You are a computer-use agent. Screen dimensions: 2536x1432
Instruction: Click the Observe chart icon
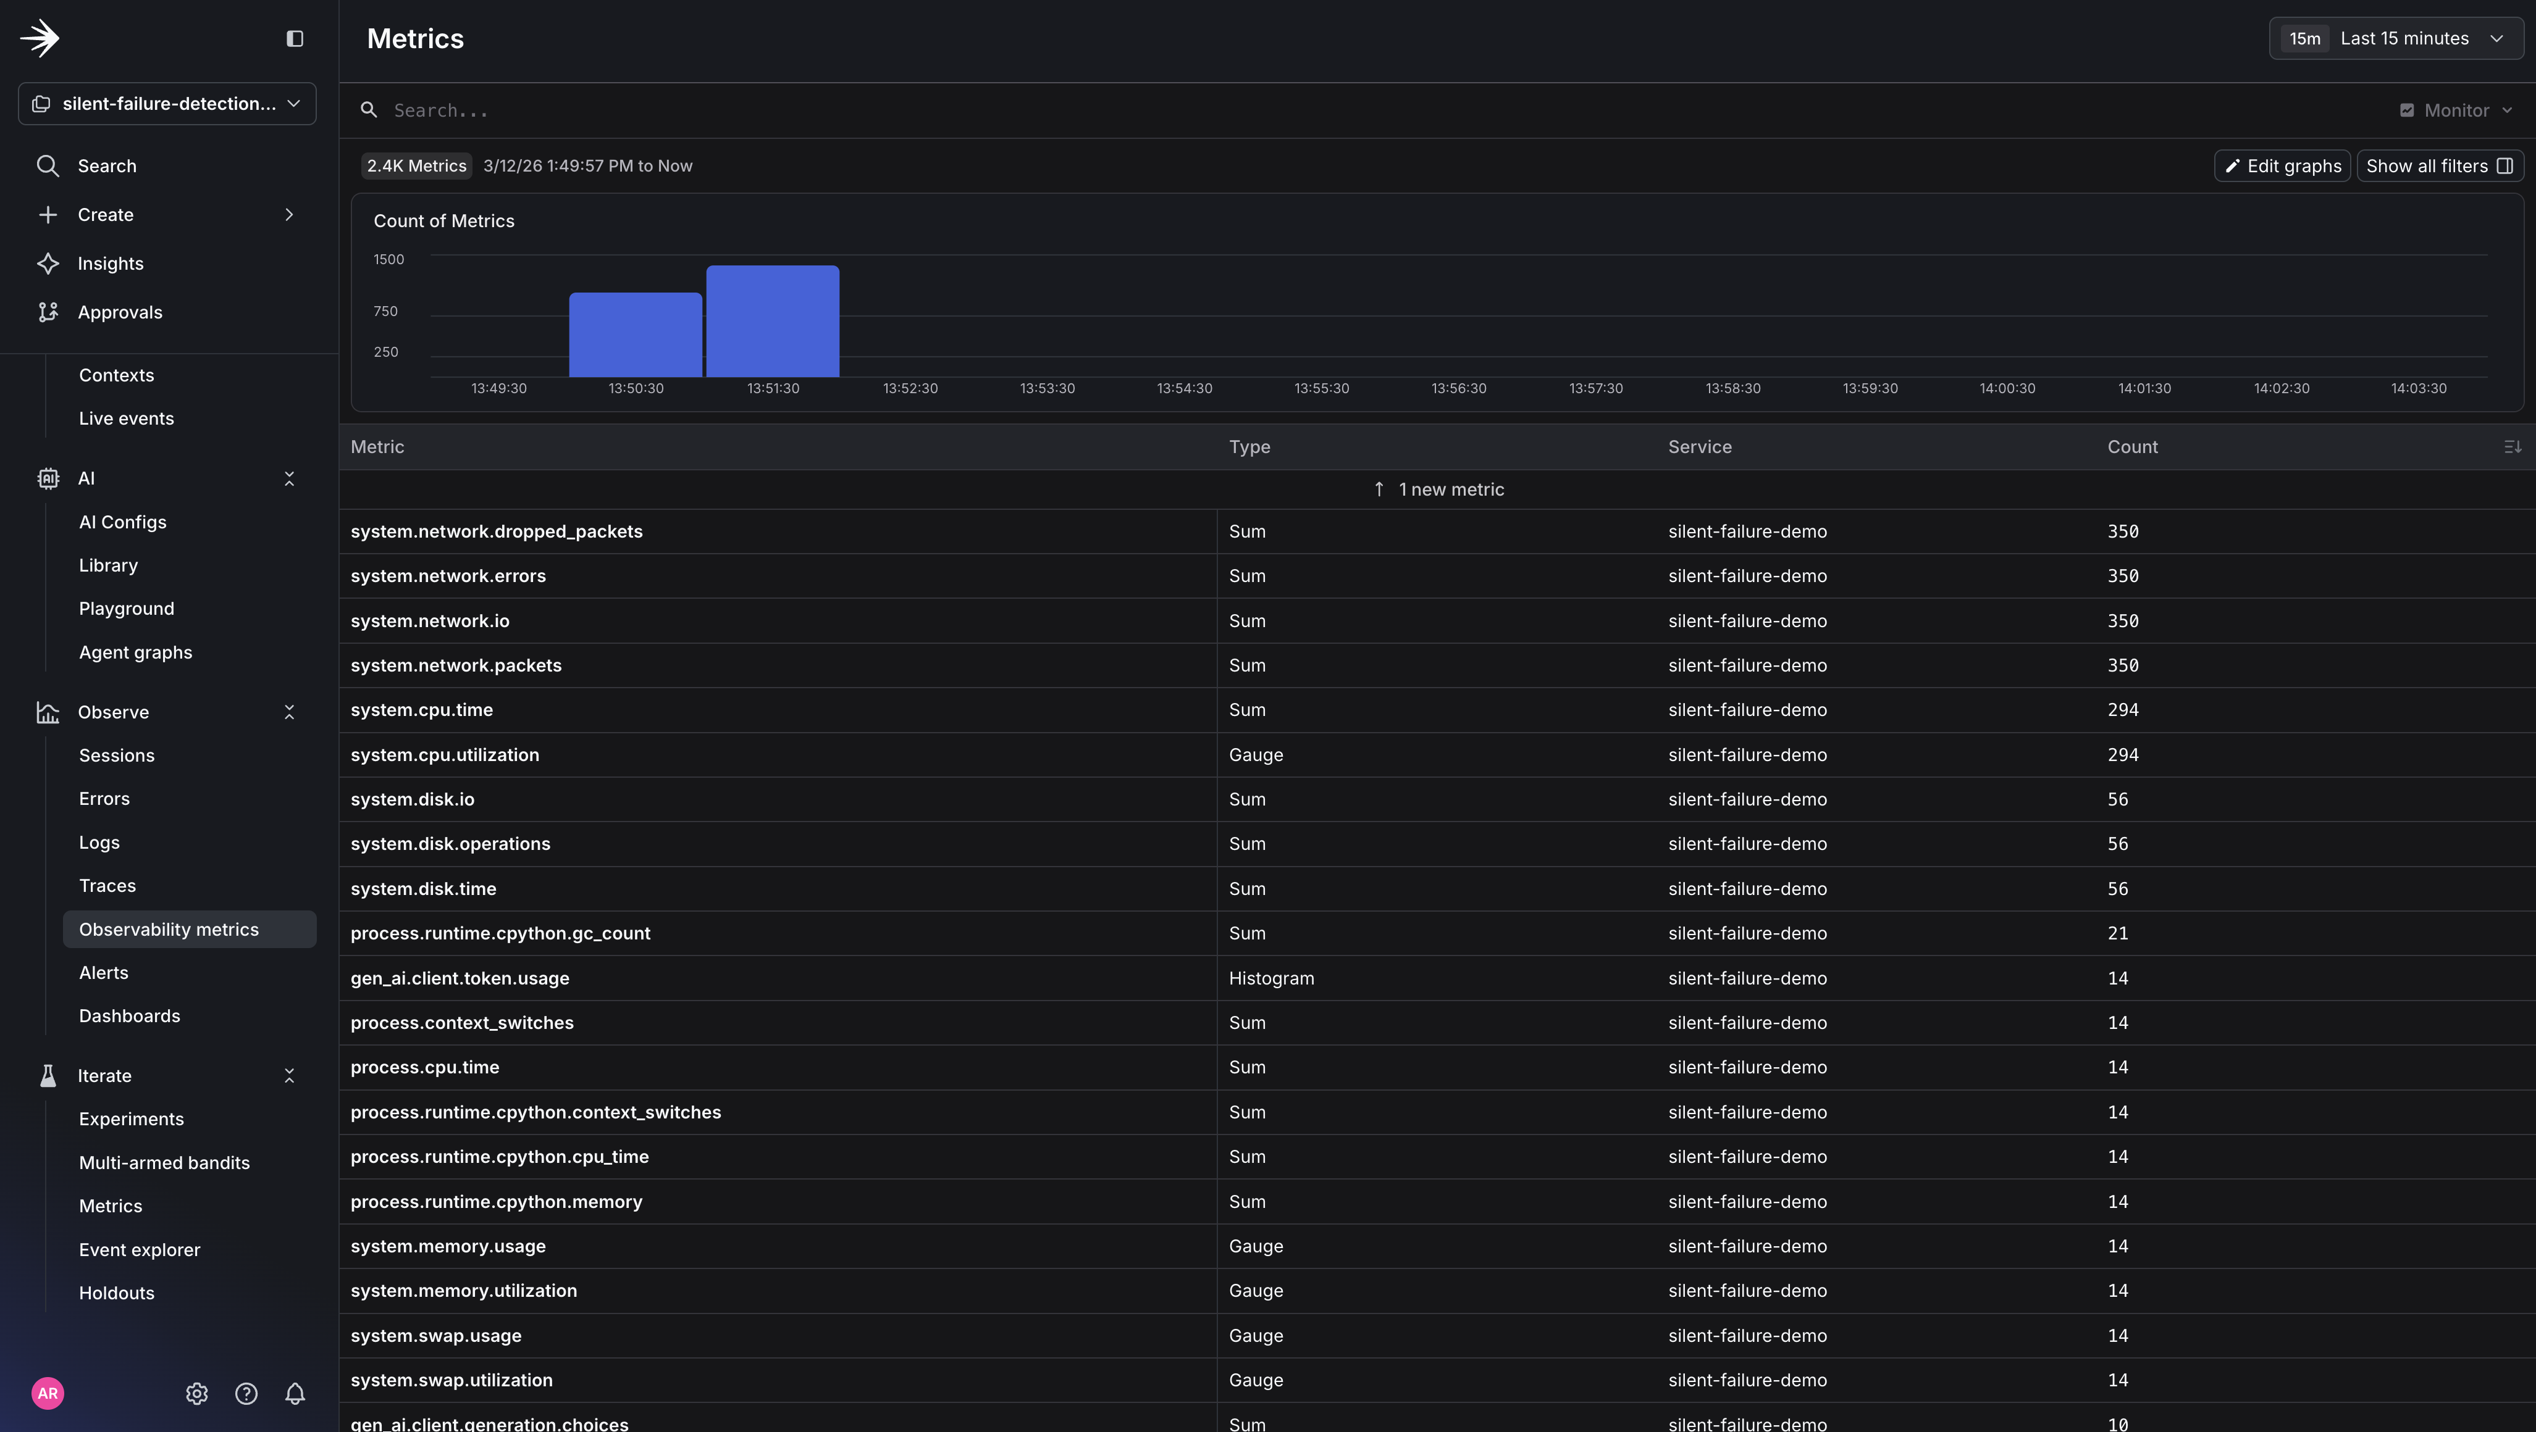48,712
